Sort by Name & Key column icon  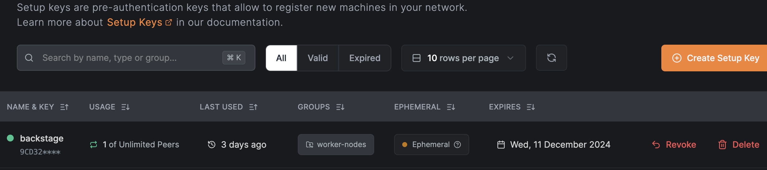(x=65, y=107)
